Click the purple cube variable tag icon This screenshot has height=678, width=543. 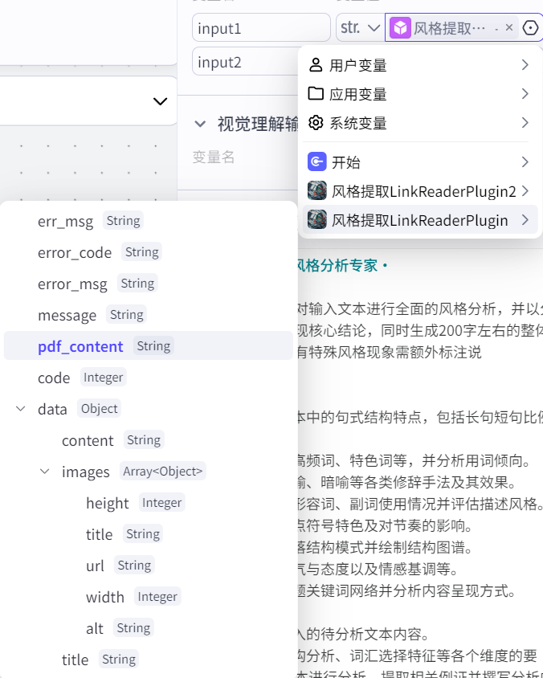399,28
